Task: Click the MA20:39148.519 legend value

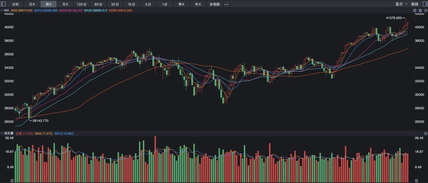Action: point(71,11)
